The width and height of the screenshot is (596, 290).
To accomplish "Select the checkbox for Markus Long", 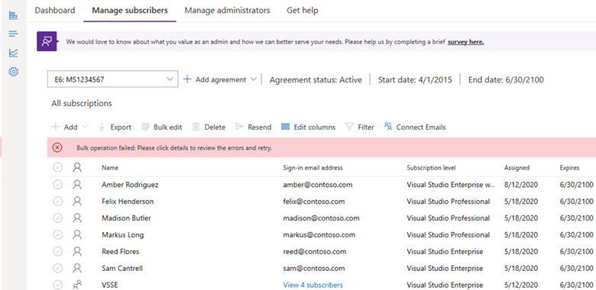I will pos(57,235).
